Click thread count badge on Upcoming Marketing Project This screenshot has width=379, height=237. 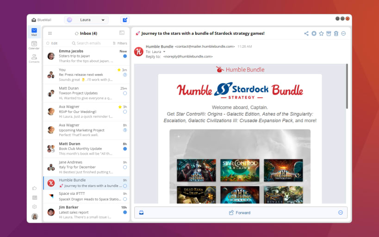click(125, 130)
